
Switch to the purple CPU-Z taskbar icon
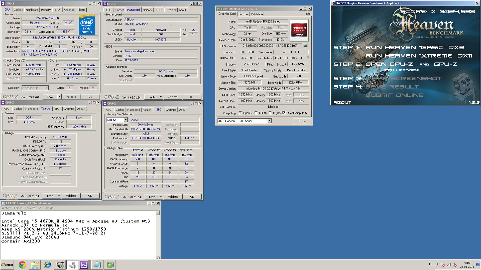(x=84, y=265)
